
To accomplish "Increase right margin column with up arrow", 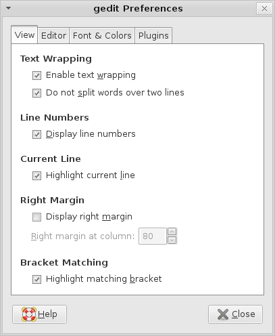I will click(x=172, y=232).
